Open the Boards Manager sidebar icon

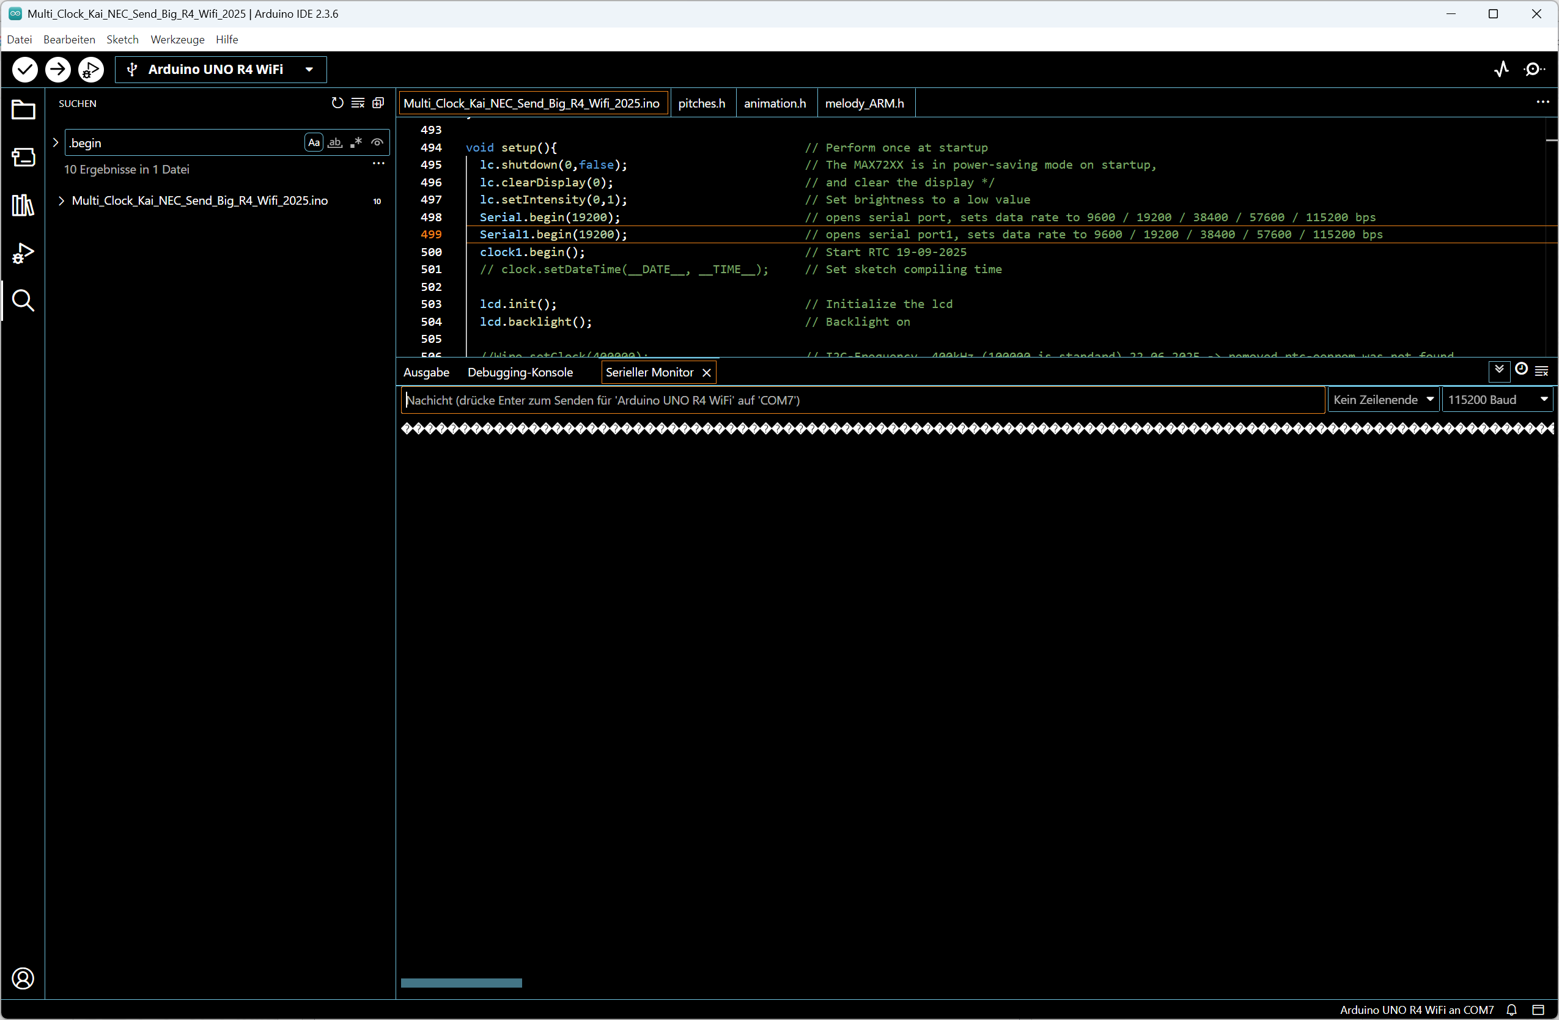(x=23, y=157)
